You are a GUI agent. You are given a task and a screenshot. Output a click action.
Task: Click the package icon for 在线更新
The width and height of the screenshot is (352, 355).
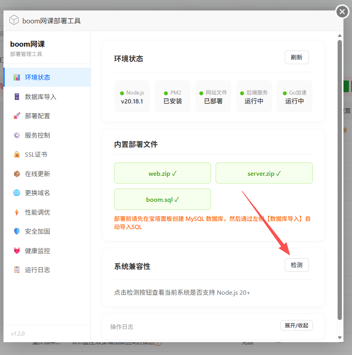17,174
